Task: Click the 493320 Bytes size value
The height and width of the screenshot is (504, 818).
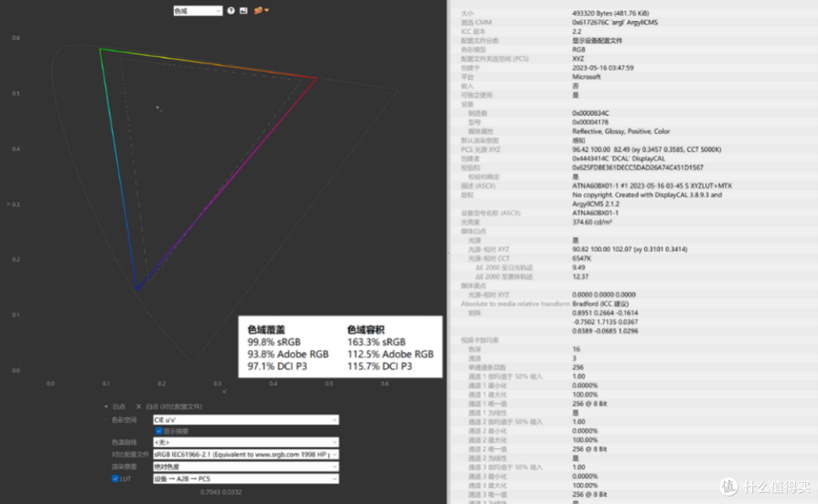Action: coord(610,13)
